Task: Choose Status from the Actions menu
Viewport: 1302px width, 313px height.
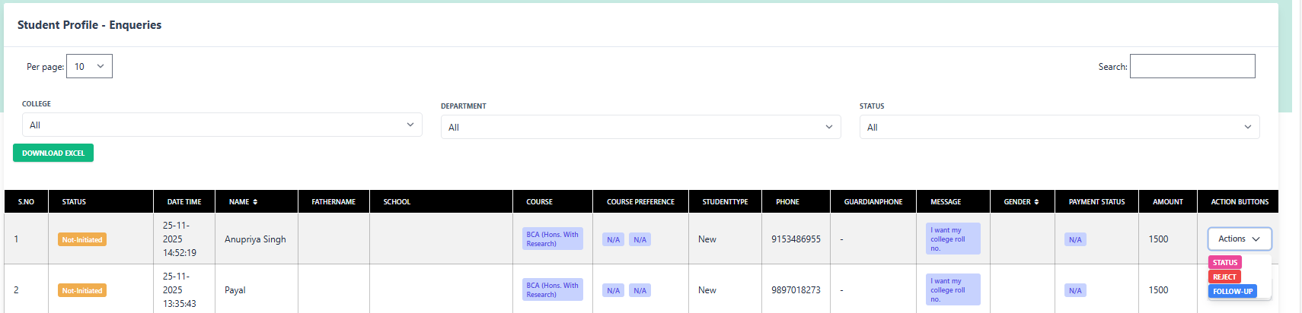Action: [x=1225, y=262]
